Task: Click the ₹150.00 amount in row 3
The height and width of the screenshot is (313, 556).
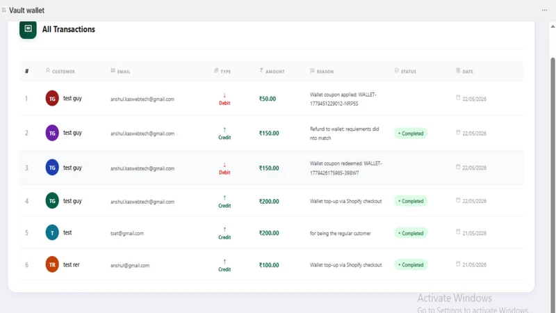Action: click(269, 168)
